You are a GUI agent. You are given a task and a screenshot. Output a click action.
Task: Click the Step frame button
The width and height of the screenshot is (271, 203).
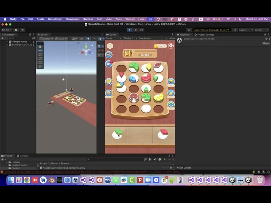click(141, 30)
